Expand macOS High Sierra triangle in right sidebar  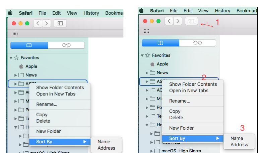pyautogui.click(x=151, y=151)
